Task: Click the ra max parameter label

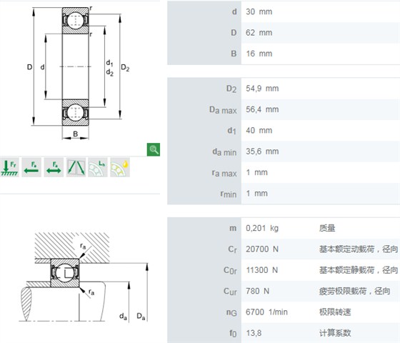Action: [x=224, y=173]
